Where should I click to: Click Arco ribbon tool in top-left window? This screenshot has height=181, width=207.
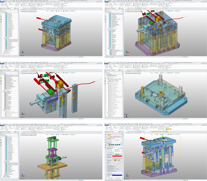(x=6, y=3)
